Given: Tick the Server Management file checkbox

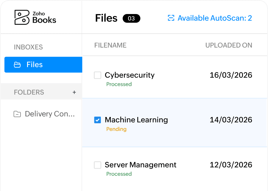Looking at the screenshot, I should 98,165.
